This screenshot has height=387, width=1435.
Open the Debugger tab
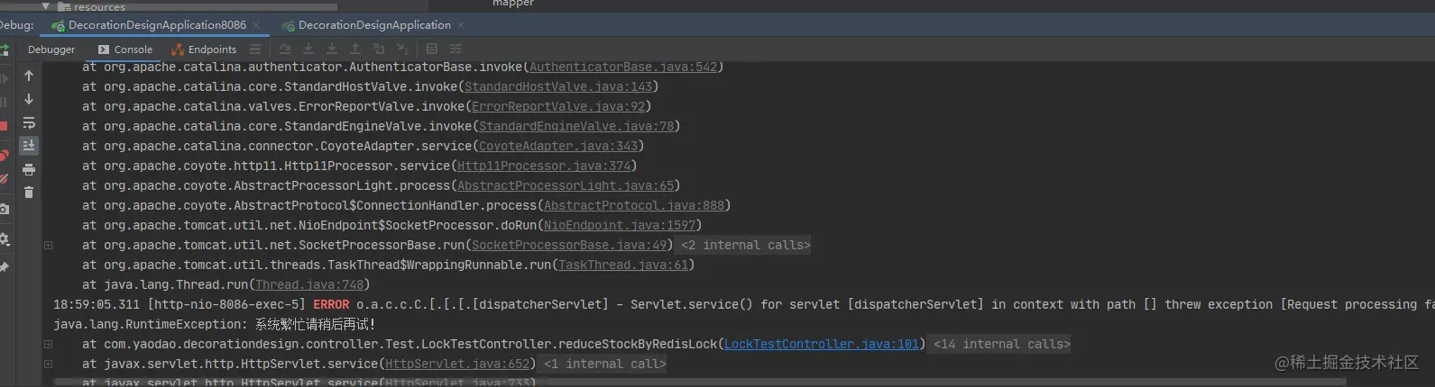pyautogui.click(x=51, y=49)
